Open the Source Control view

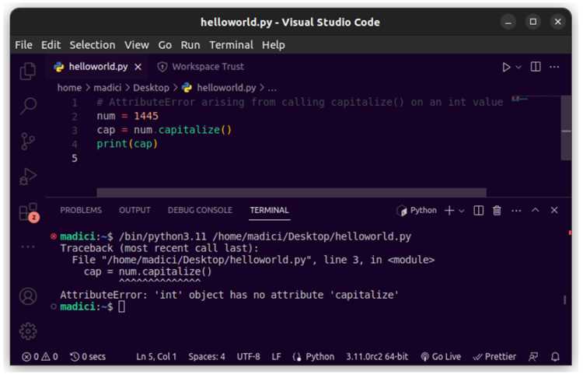[x=28, y=142]
